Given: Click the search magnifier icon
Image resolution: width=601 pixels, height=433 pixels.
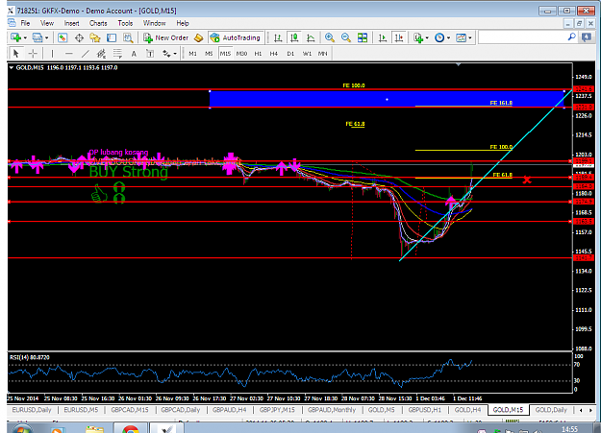Looking at the screenshot, I should [x=571, y=37].
